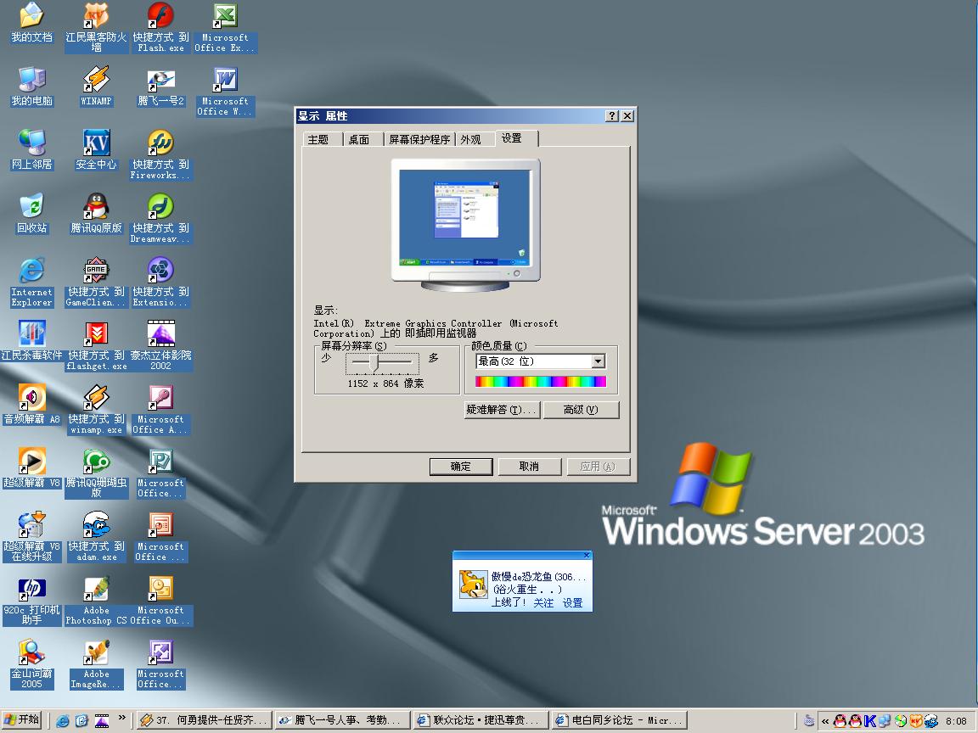Image resolution: width=978 pixels, height=733 pixels.
Task: Select the 金山词霸 2005 desktop icon
Action: pyautogui.click(x=31, y=652)
